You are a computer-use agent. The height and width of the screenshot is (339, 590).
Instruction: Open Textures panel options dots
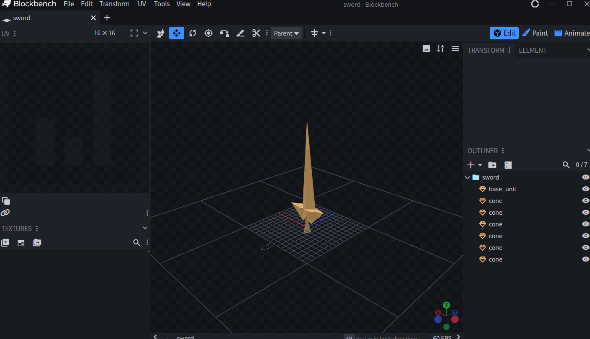tap(37, 229)
